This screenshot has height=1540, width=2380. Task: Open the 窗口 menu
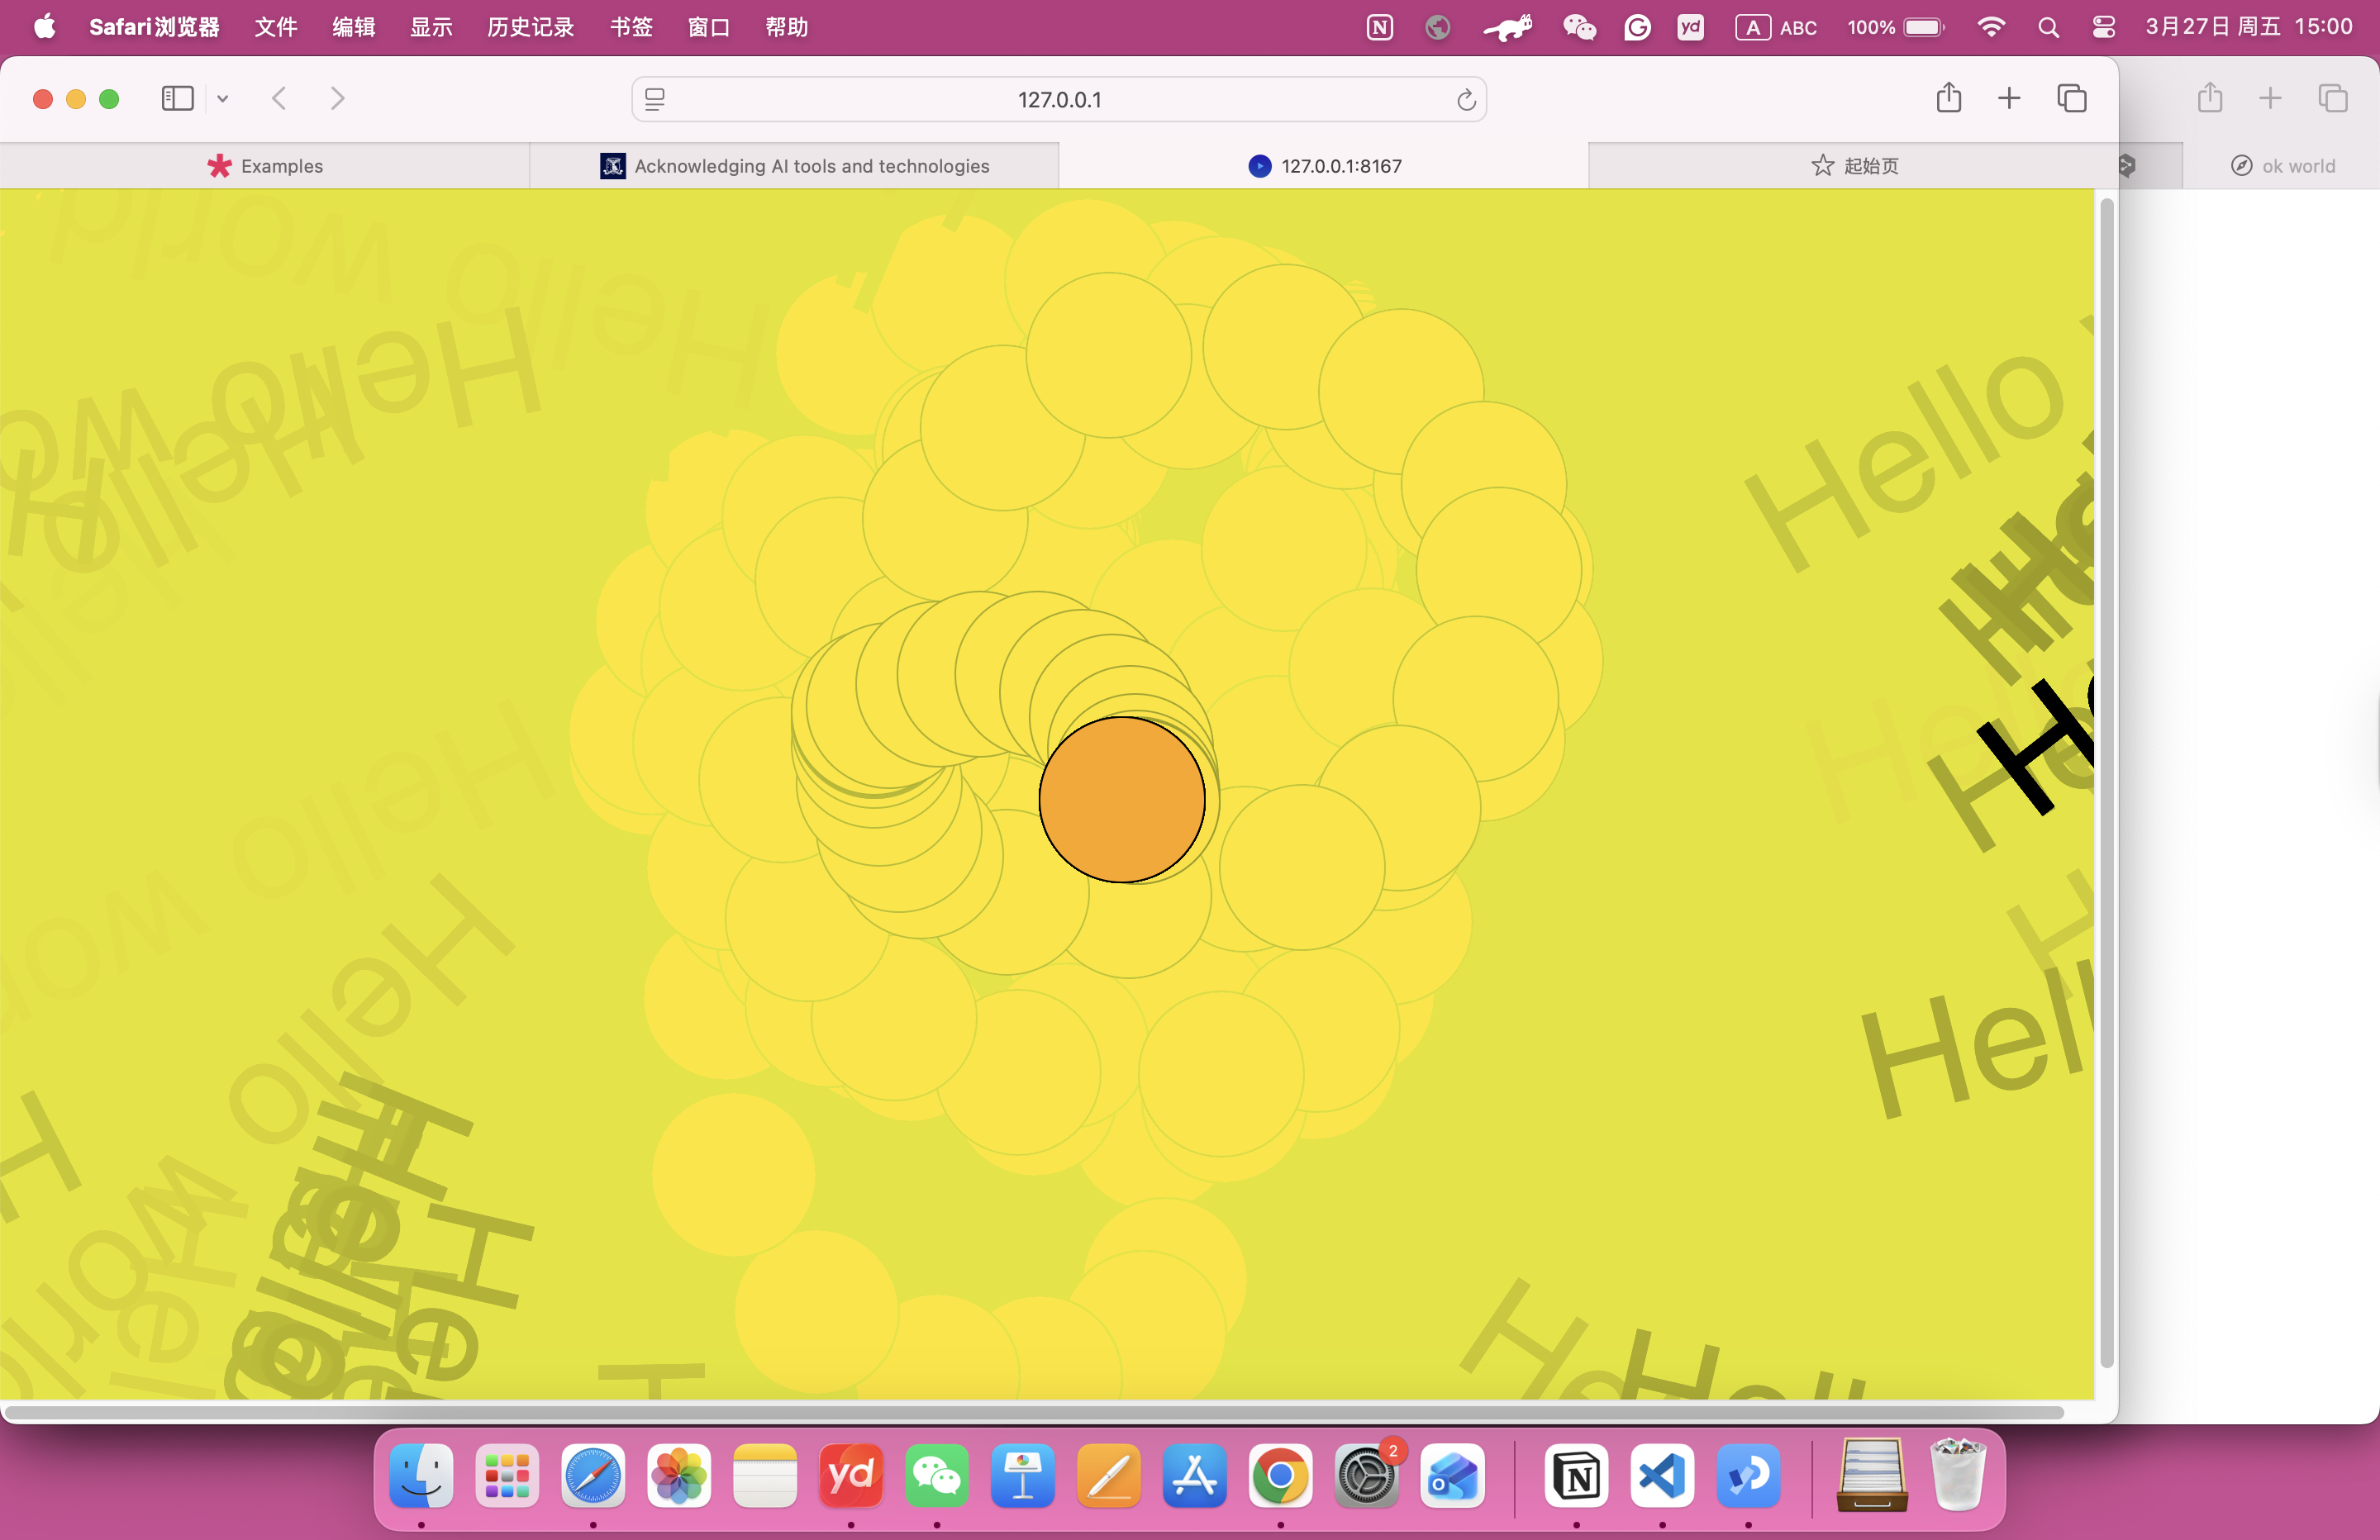pyautogui.click(x=709, y=27)
